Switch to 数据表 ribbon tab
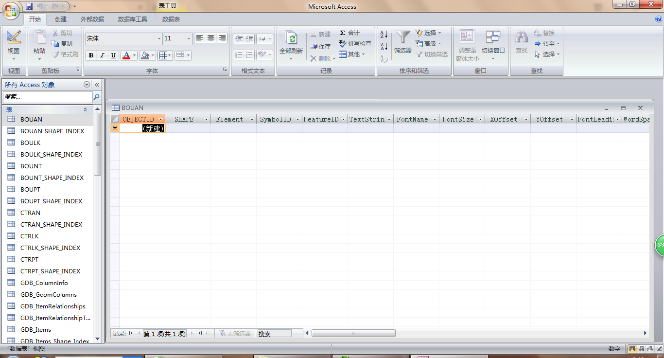Viewport: 664px width, 358px height. click(171, 19)
